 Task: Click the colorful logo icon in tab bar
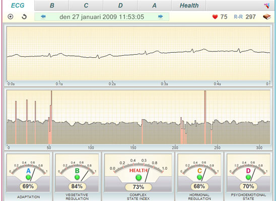point(266,6)
